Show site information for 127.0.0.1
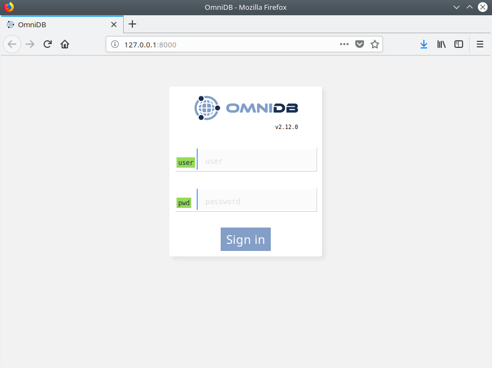This screenshot has width=492, height=368. point(115,45)
